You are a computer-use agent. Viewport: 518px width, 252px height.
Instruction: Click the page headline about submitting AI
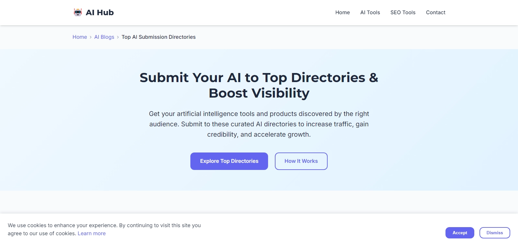[259, 85]
